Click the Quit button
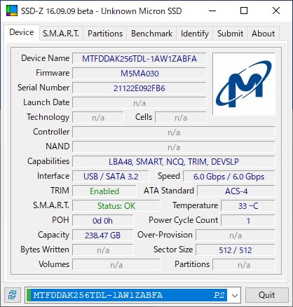Viewport: 293px width, 307px height. click(266, 295)
